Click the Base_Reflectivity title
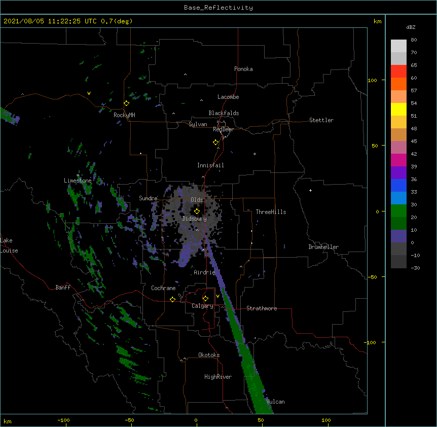Screen dimensions: 437x427 218,8
